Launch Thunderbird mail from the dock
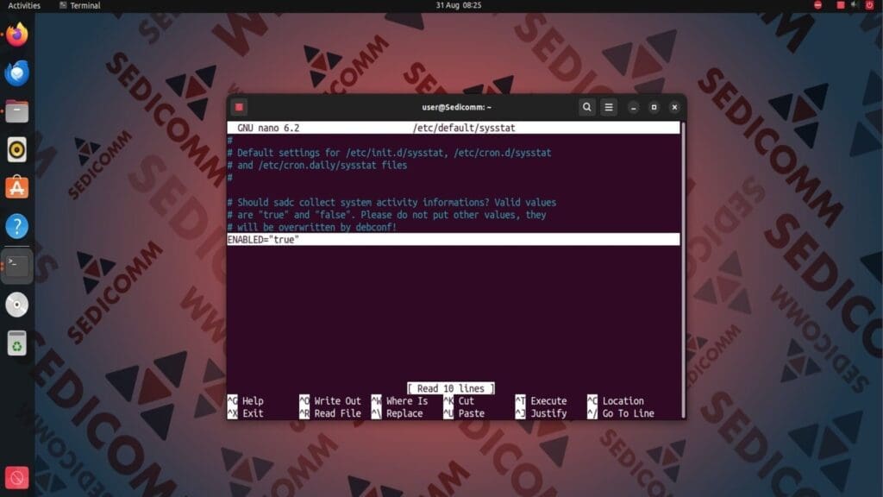The height and width of the screenshot is (497, 883). (16, 73)
